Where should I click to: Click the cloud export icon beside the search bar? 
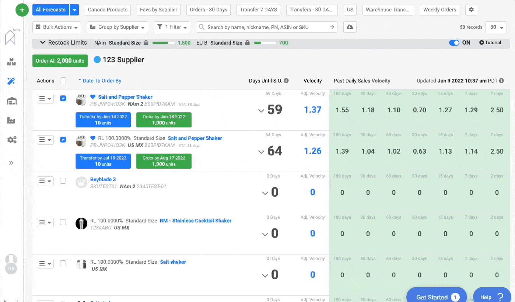(349, 27)
